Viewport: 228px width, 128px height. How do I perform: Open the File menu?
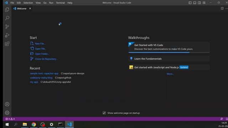click(x=12, y=3)
